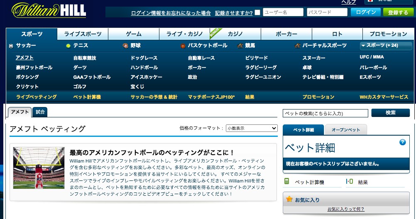Open the ライブスポーツ tab
416x219 pixels.
(x=83, y=34)
